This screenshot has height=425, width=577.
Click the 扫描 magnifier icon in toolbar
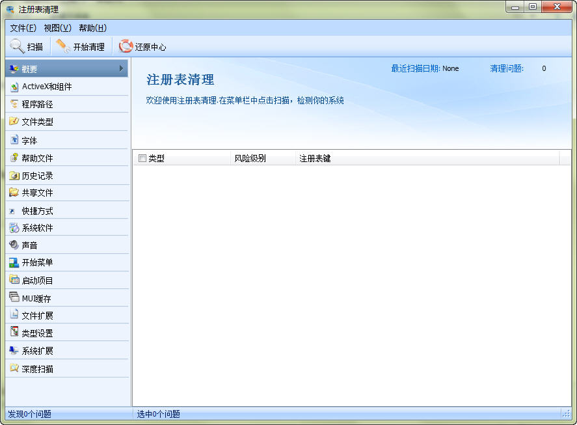pyautogui.click(x=17, y=46)
